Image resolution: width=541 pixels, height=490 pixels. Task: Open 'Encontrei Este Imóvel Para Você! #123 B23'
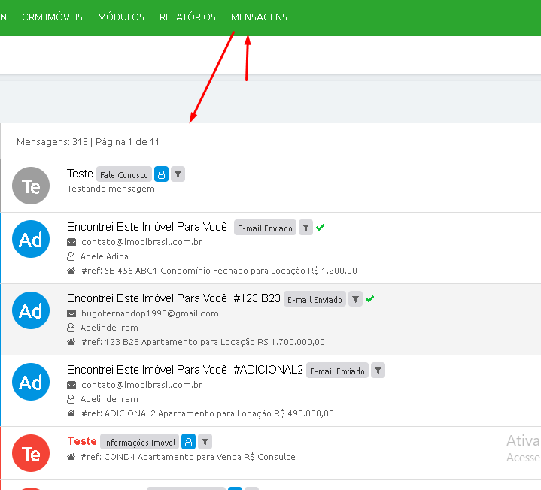(174, 298)
